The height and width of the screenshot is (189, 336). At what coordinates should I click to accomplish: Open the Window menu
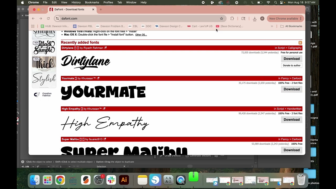pyautogui.click(x=131, y=2)
